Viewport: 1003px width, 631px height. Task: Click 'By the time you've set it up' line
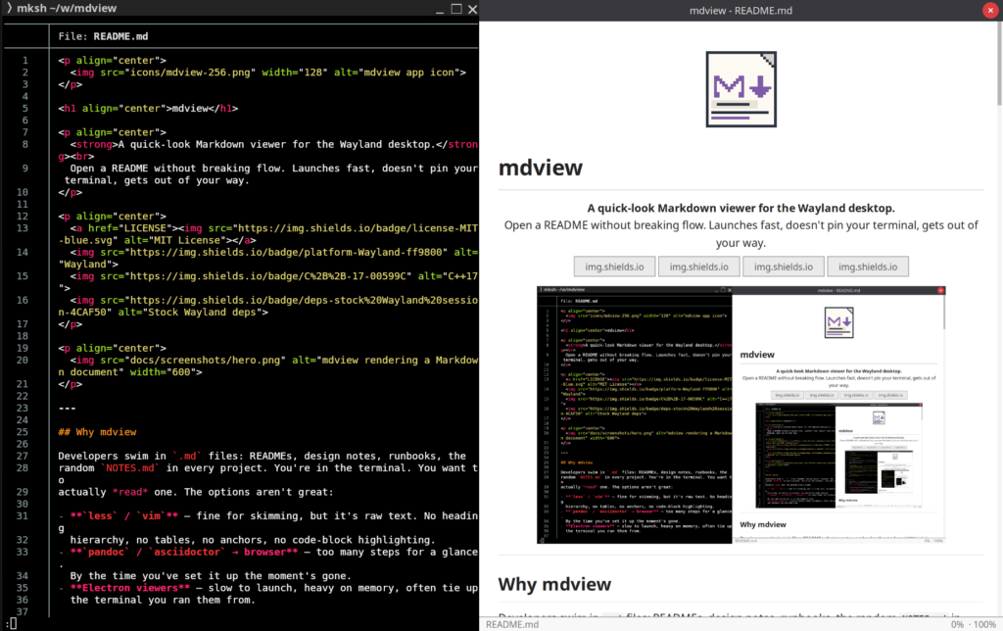pyautogui.click(x=210, y=575)
